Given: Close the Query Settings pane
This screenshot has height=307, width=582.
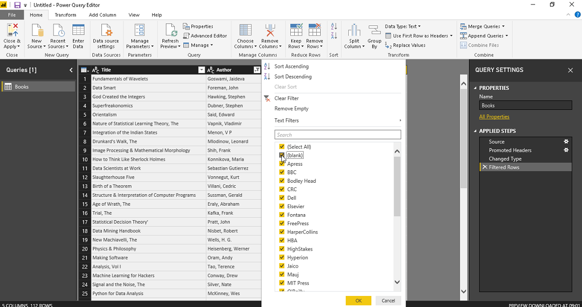Looking at the screenshot, I should click(x=571, y=70).
